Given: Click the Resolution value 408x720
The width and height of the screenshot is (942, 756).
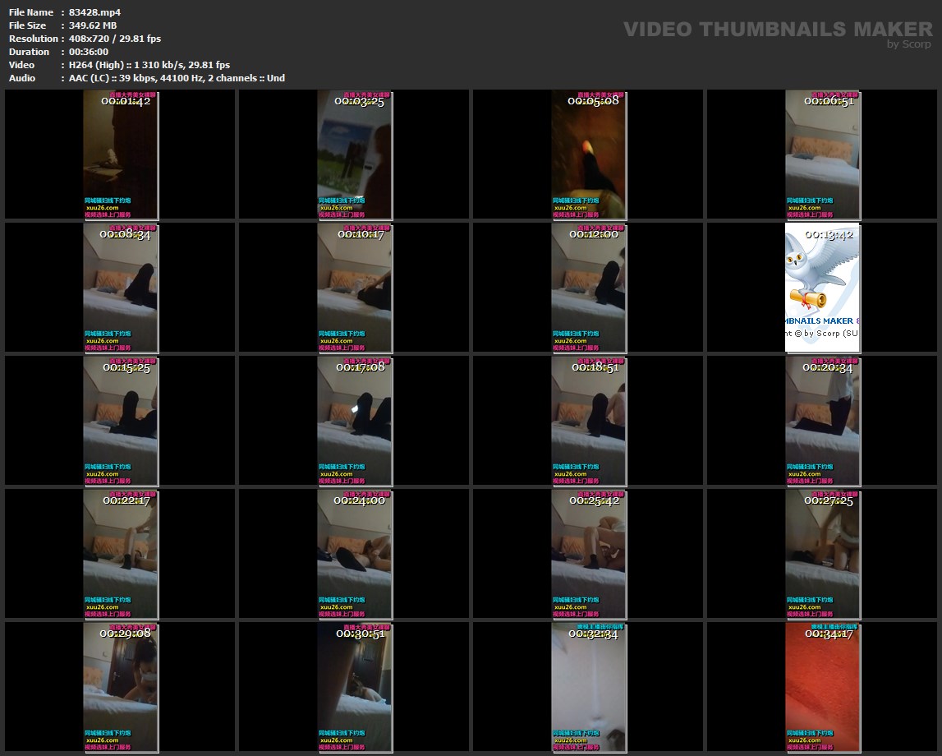Looking at the screenshot, I should pos(89,39).
